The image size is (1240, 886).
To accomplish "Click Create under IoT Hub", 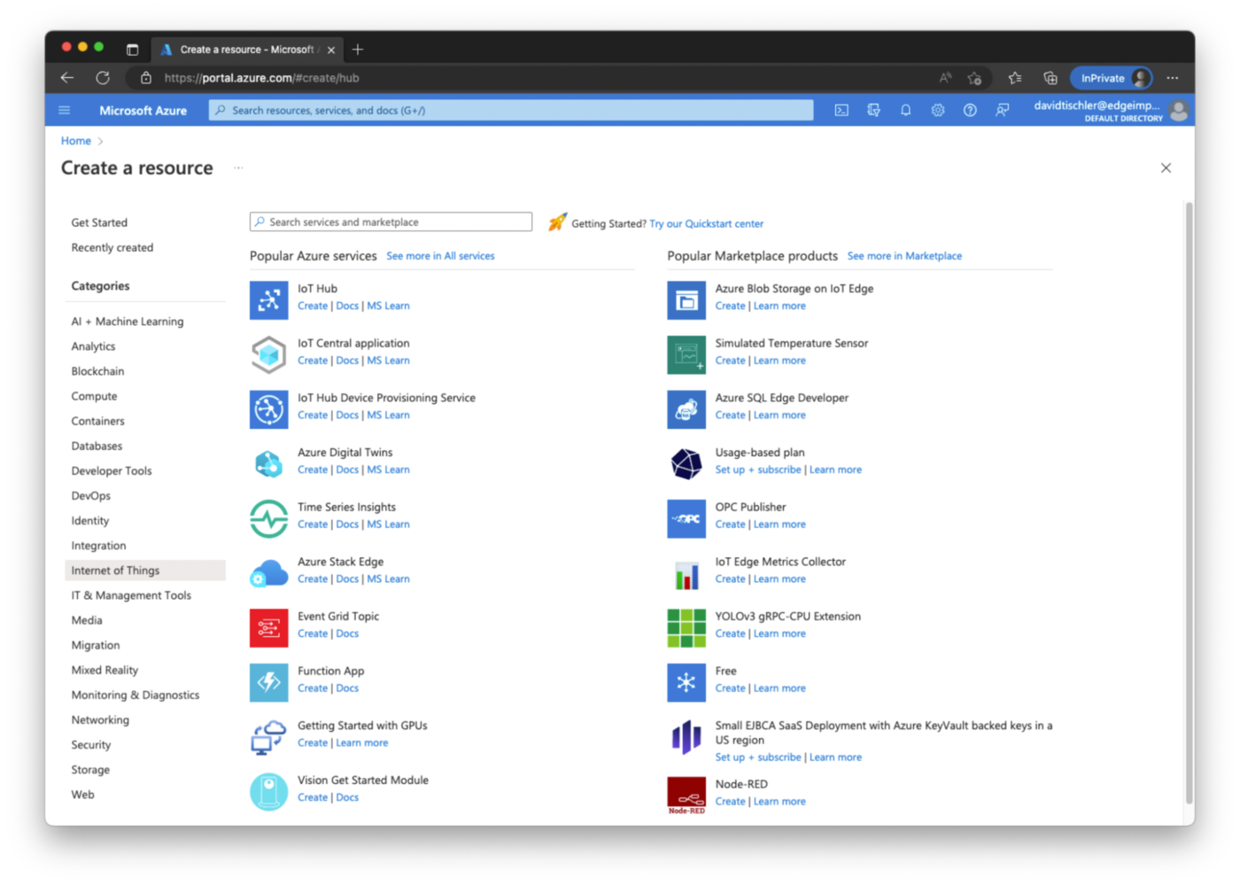I will click(313, 306).
